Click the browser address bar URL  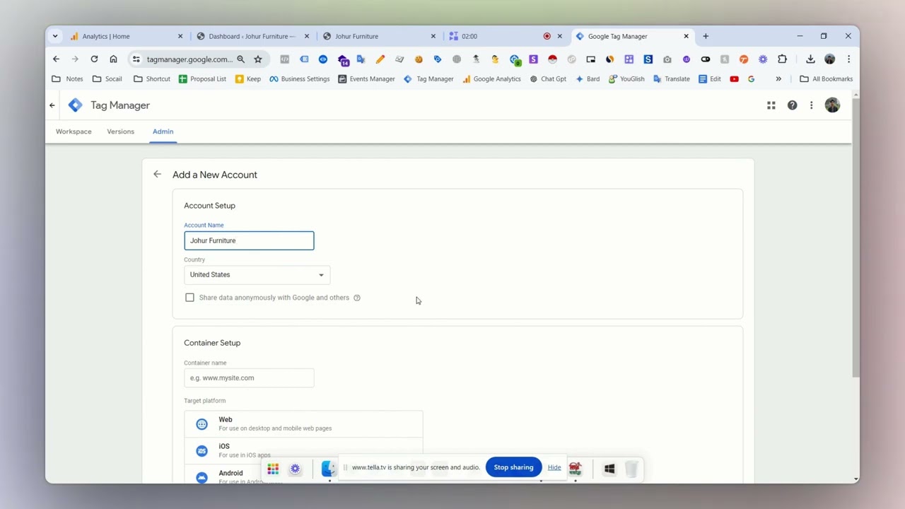[x=189, y=59]
